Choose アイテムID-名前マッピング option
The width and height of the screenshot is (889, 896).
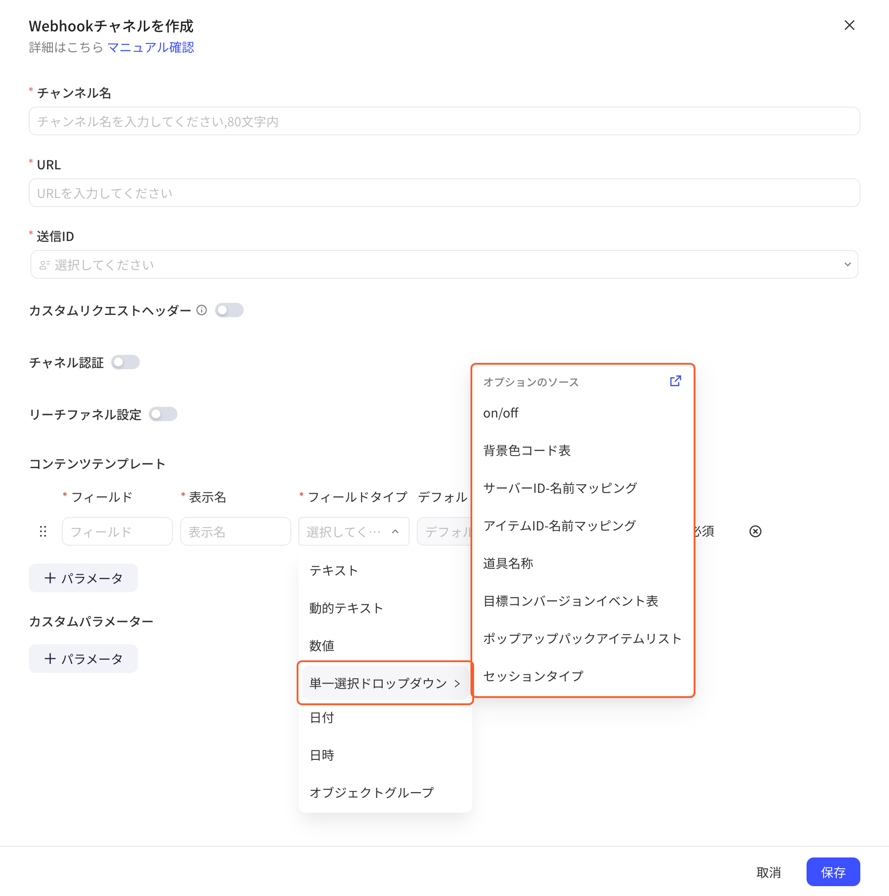pos(583,526)
